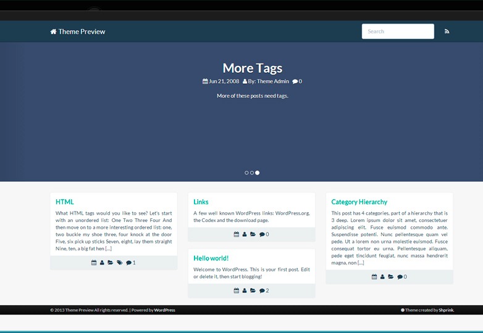The height and width of the screenshot is (333, 483).
Task: Click the author icon under Category Hierarchy post
Action: (x=382, y=277)
